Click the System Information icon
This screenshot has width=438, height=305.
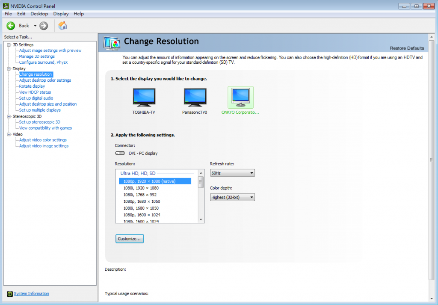click(x=10, y=294)
